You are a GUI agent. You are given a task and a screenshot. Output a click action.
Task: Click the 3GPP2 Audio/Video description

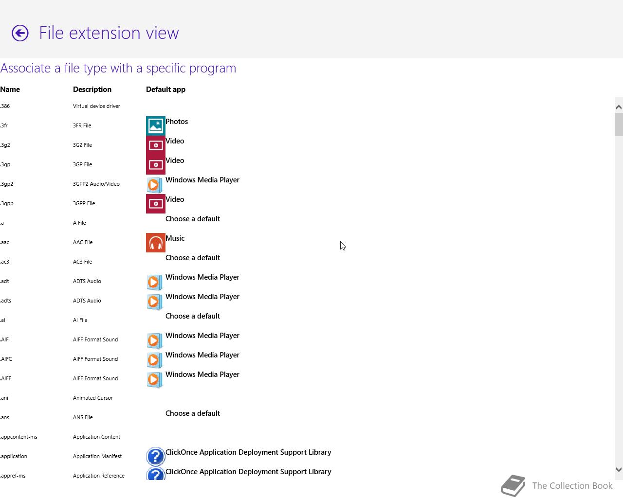pyautogui.click(x=96, y=184)
